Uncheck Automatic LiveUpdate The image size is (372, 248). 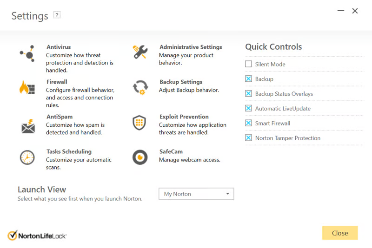coord(249,108)
